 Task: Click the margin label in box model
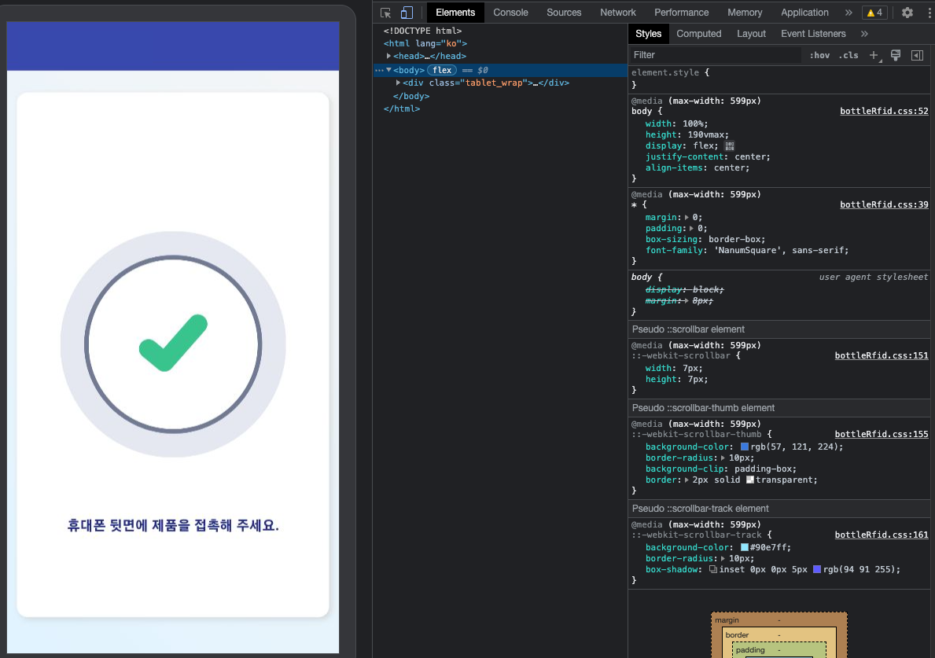(x=727, y=620)
